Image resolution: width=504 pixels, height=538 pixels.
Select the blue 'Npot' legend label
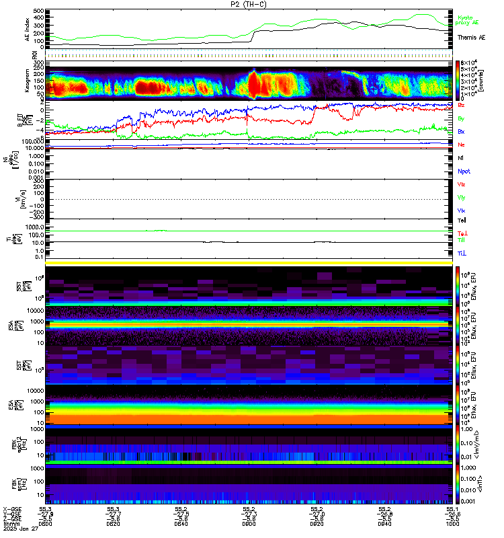[x=464, y=171]
